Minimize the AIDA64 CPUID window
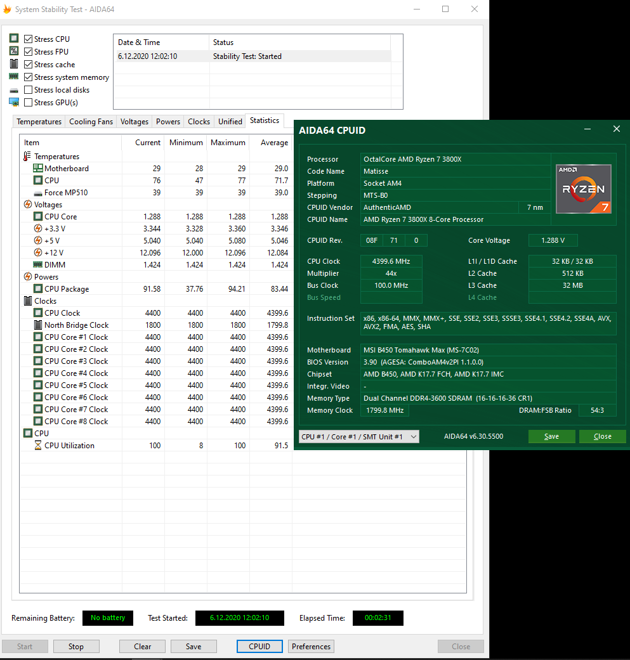The height and width of the screenshot is (660, 630). point(587,129)
